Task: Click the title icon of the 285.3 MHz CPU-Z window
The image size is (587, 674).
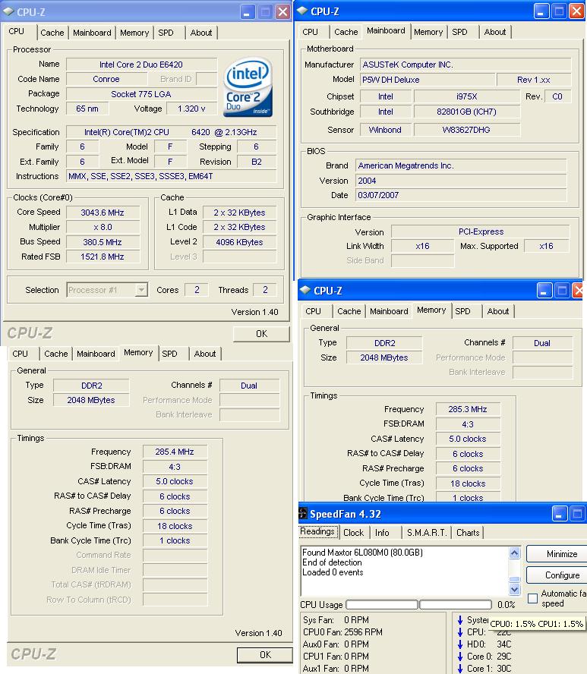Action: (x=305, y=290)
